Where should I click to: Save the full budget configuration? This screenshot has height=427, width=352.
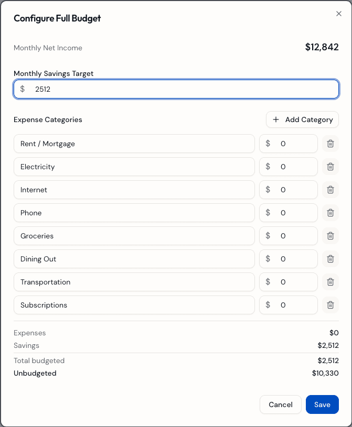tap(322, 404)
